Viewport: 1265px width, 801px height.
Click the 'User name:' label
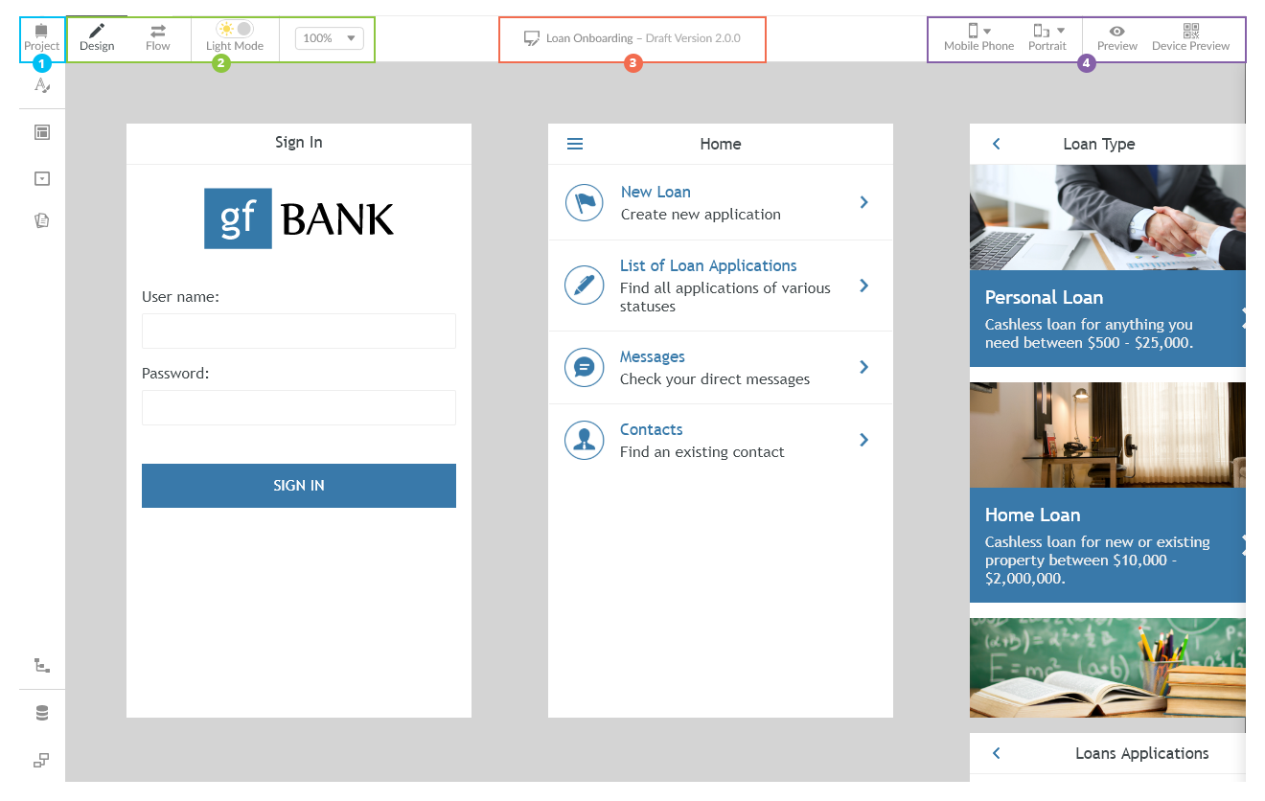[x=180, y=297]
